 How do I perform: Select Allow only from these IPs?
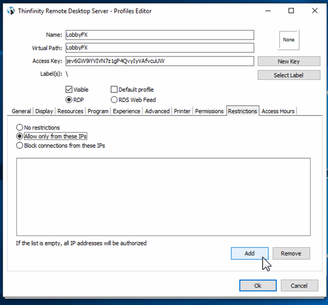click(20, 136)
